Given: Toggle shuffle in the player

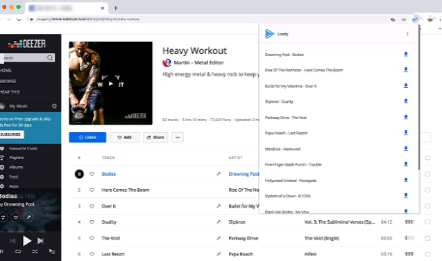Looking at the screenshot, I should click(35, 251).
